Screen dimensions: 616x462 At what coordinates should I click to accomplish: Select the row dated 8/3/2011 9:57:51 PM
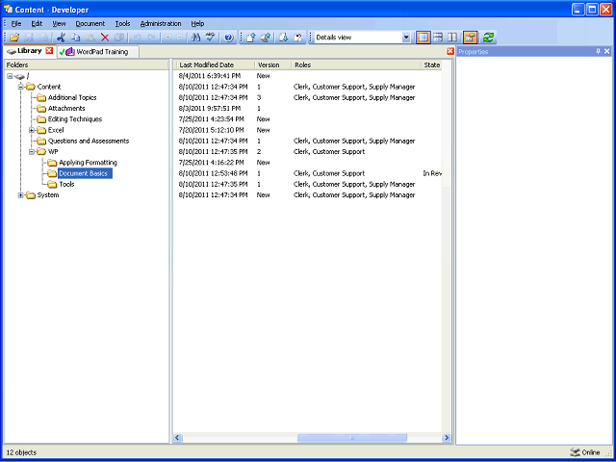307,109
